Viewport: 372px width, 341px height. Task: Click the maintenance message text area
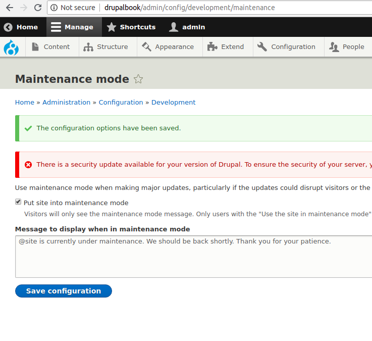click(194, 257)
